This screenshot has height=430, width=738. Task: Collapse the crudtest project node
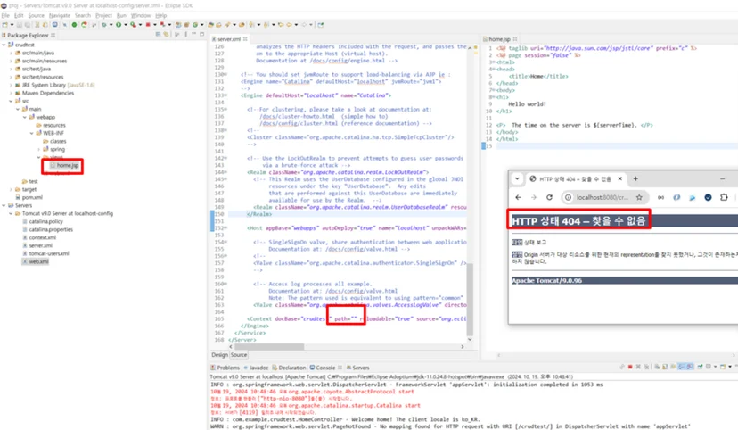4,45
